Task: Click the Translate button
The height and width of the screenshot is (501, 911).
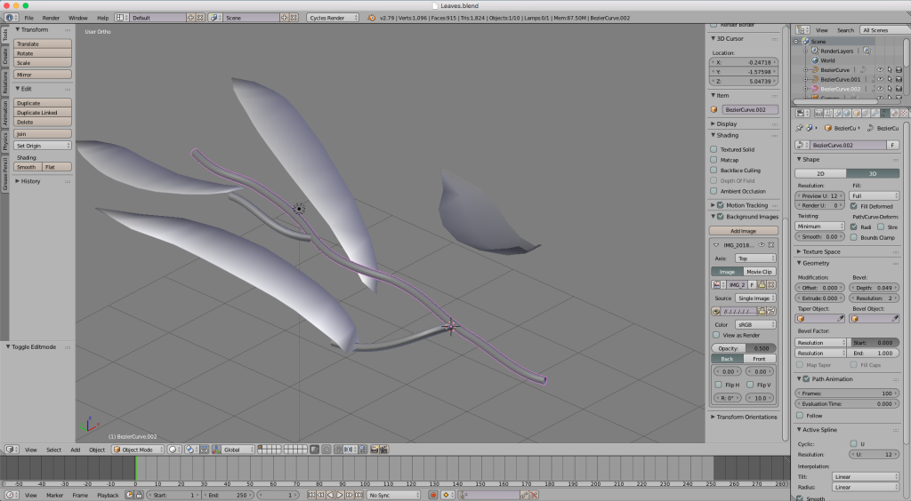Action: pyautogui.click(x=43, y=44)
